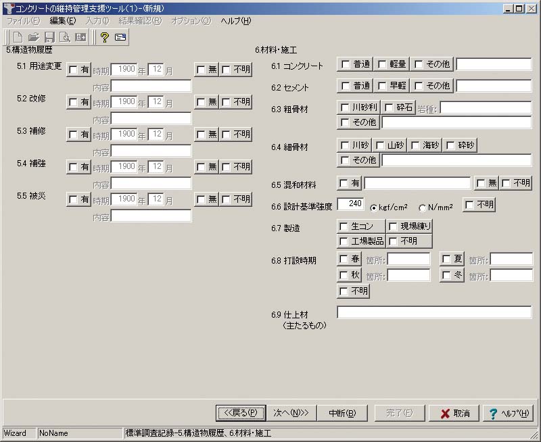Click the ヘルプ(H) button at bottom
Viewport: 541px width, 442px height.
pyautogui.click(x=509, y=413)
